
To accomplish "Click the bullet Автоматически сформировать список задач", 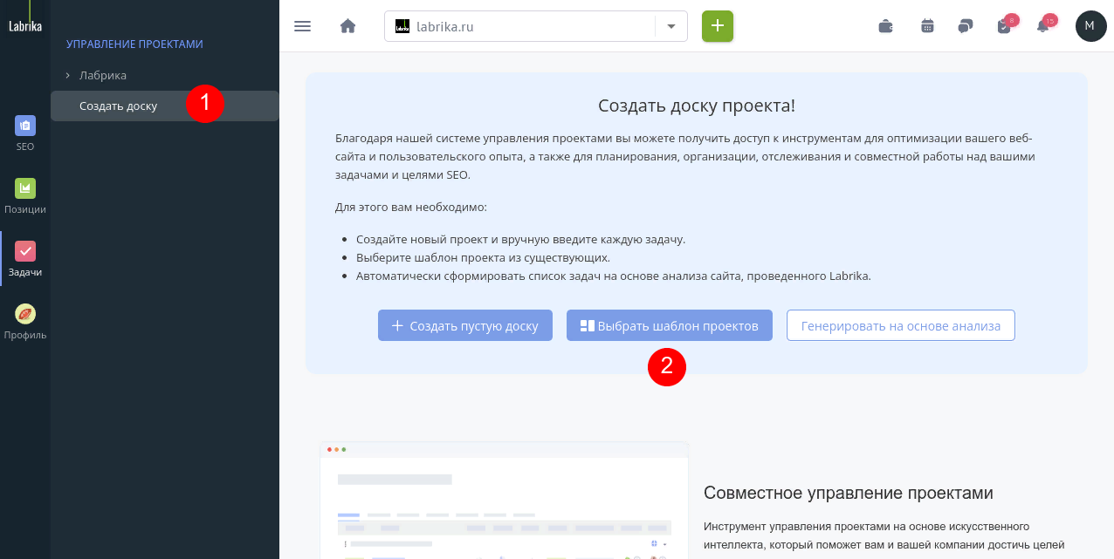I will [614, 276].
